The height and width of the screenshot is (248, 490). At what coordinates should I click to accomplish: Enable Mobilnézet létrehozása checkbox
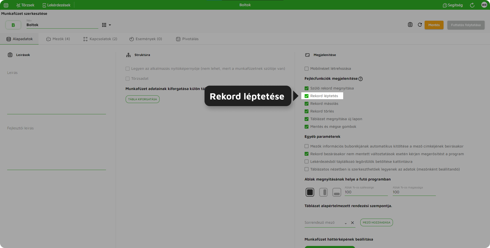(x=306, y=69)
